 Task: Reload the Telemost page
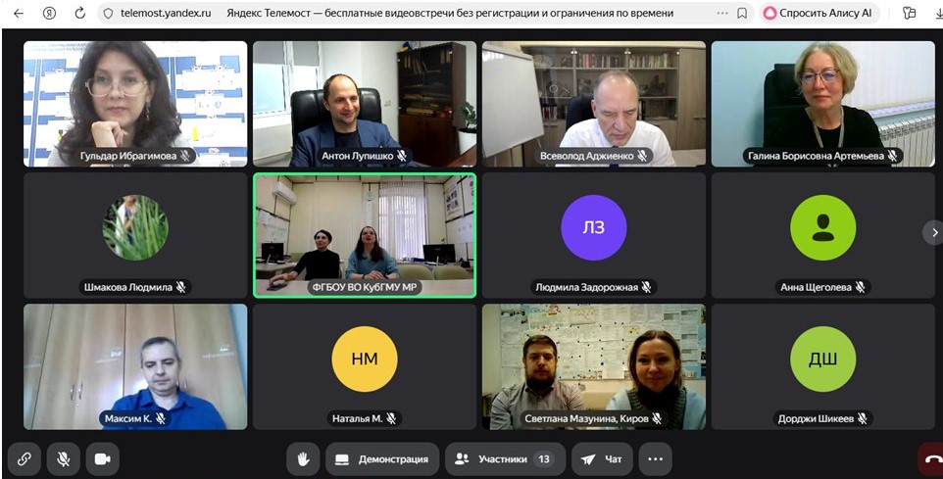pyautogui.click(x=80, y=13)
